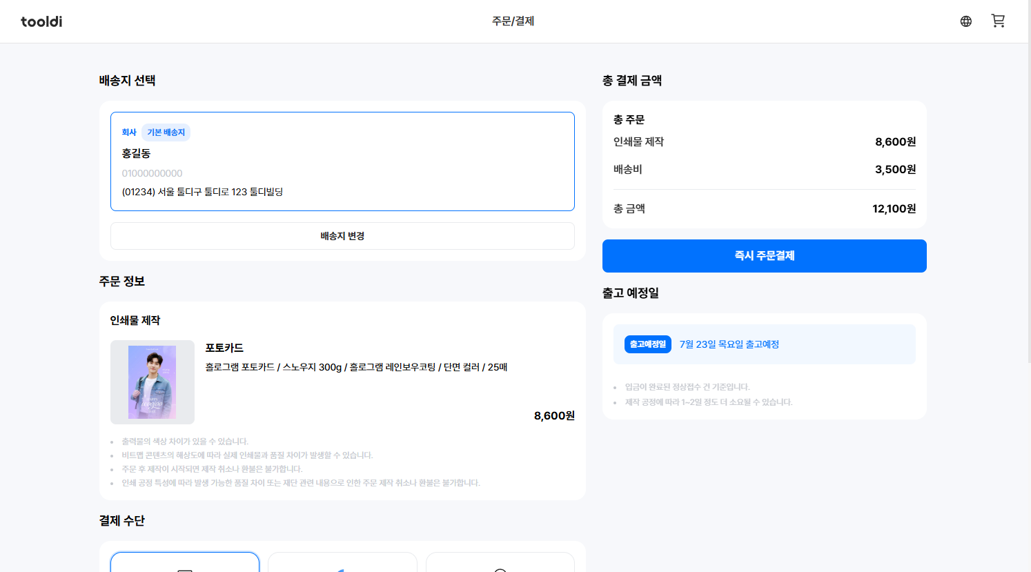Image resolution: width=1031 pixels, height=572 pixels.
Task: Open the language globe icon
Action: [966, 21]
